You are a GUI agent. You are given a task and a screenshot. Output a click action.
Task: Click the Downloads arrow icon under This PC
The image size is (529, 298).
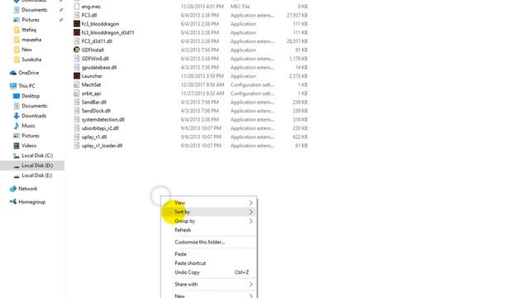point(17,116)
